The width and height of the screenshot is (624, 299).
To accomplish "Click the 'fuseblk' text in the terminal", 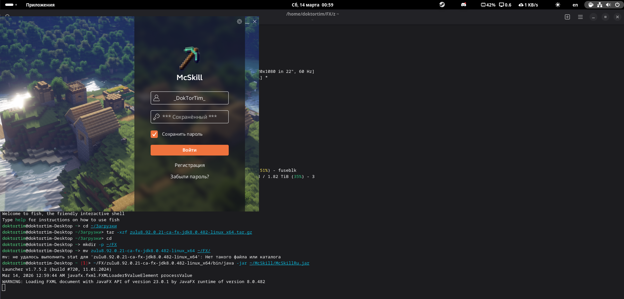I will [287, 170].
